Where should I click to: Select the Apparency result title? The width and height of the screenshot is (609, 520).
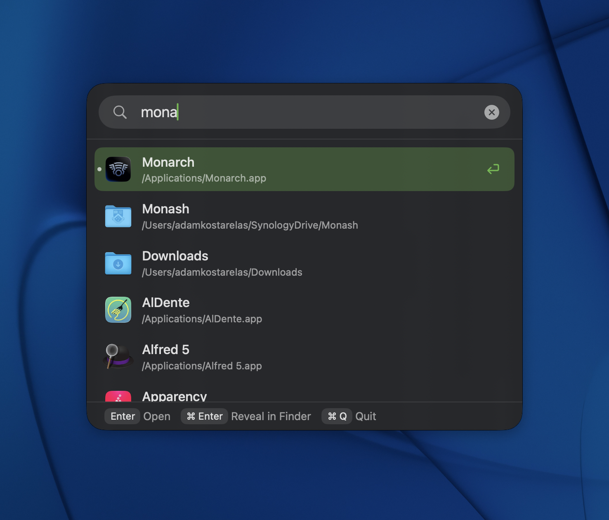point(175,397)
